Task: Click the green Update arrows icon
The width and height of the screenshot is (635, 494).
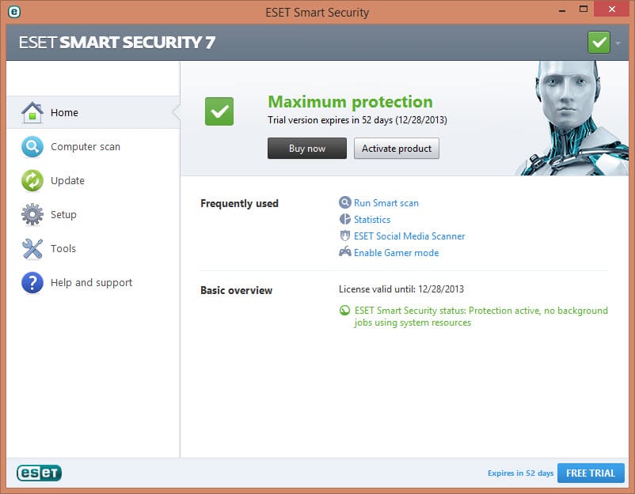Action: [32, 181]
